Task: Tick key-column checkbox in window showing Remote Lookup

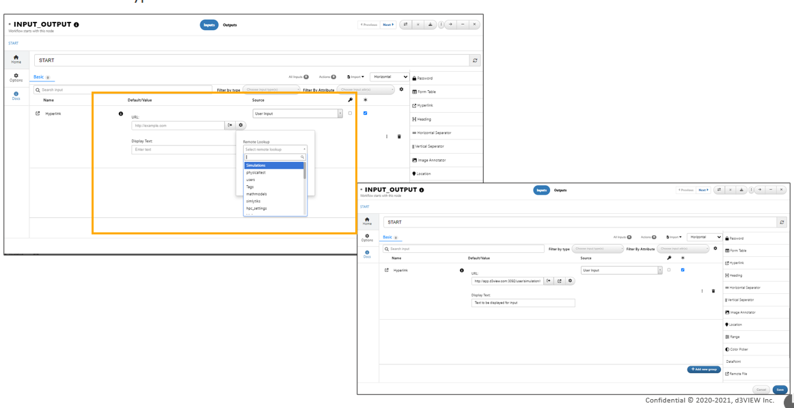Action: 350,113
